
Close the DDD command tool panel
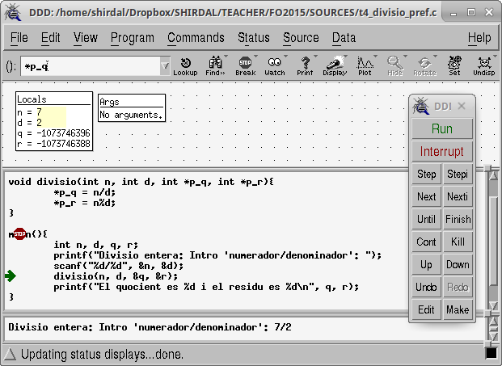coord(462,106)
